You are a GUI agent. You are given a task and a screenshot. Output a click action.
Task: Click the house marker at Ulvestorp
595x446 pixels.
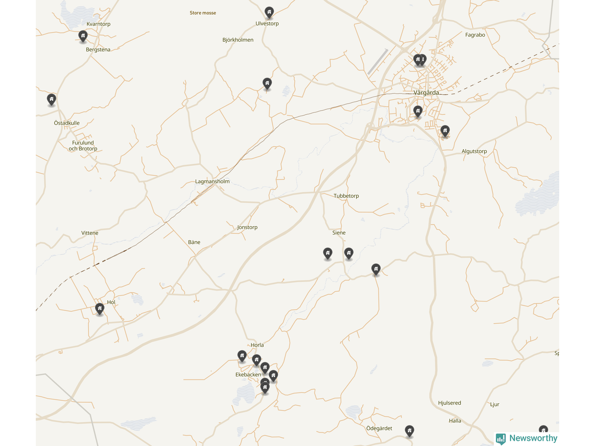coord(269,13)
